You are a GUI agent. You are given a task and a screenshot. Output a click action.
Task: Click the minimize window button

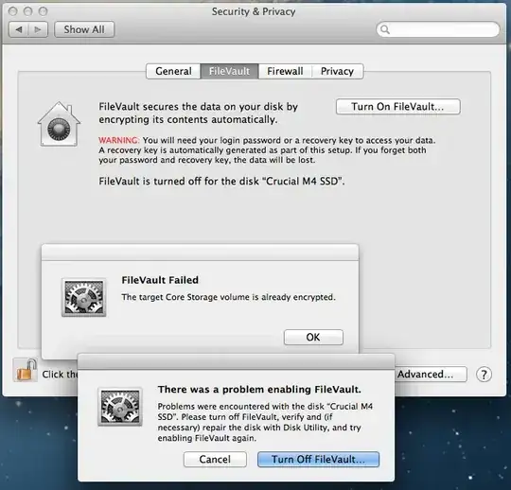28,11
